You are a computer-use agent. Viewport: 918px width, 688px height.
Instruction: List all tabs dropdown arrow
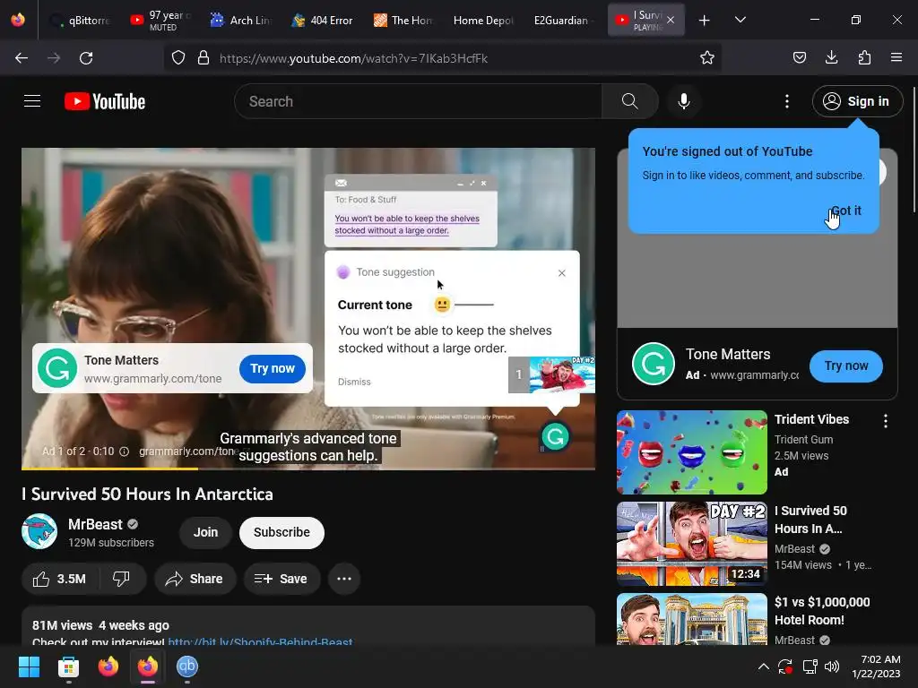(x=740, y=20)
